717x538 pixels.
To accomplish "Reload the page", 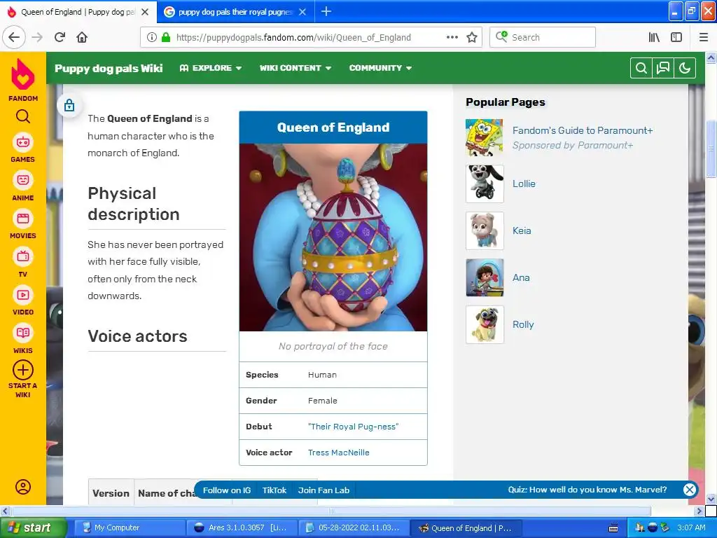I will click(60, 38).
